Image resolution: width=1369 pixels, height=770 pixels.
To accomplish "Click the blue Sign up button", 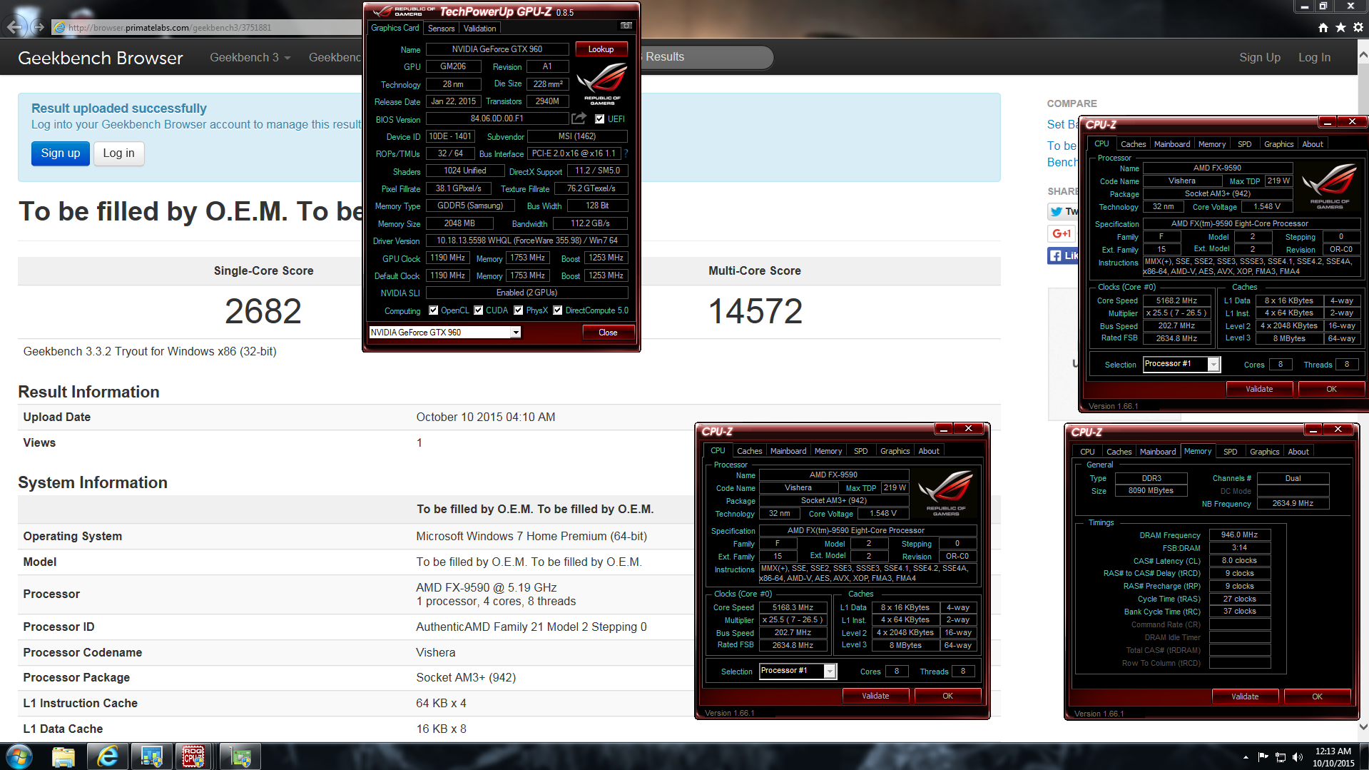I will [61, 153].
